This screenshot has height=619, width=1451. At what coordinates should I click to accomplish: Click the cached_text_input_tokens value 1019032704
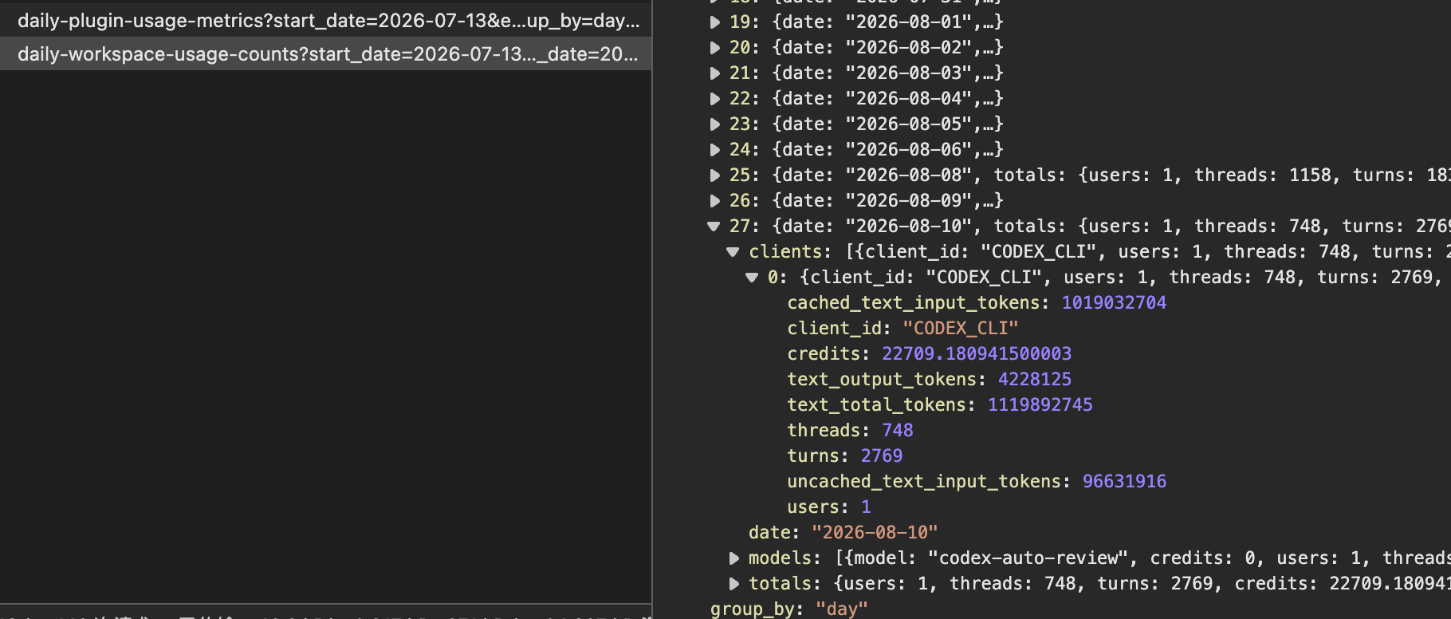click(x=1114, y=303)
